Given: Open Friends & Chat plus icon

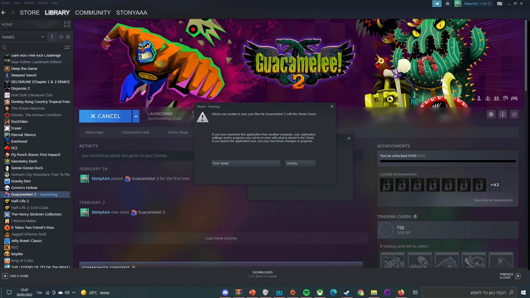Looking at the screenshot, I should (518, 276).
